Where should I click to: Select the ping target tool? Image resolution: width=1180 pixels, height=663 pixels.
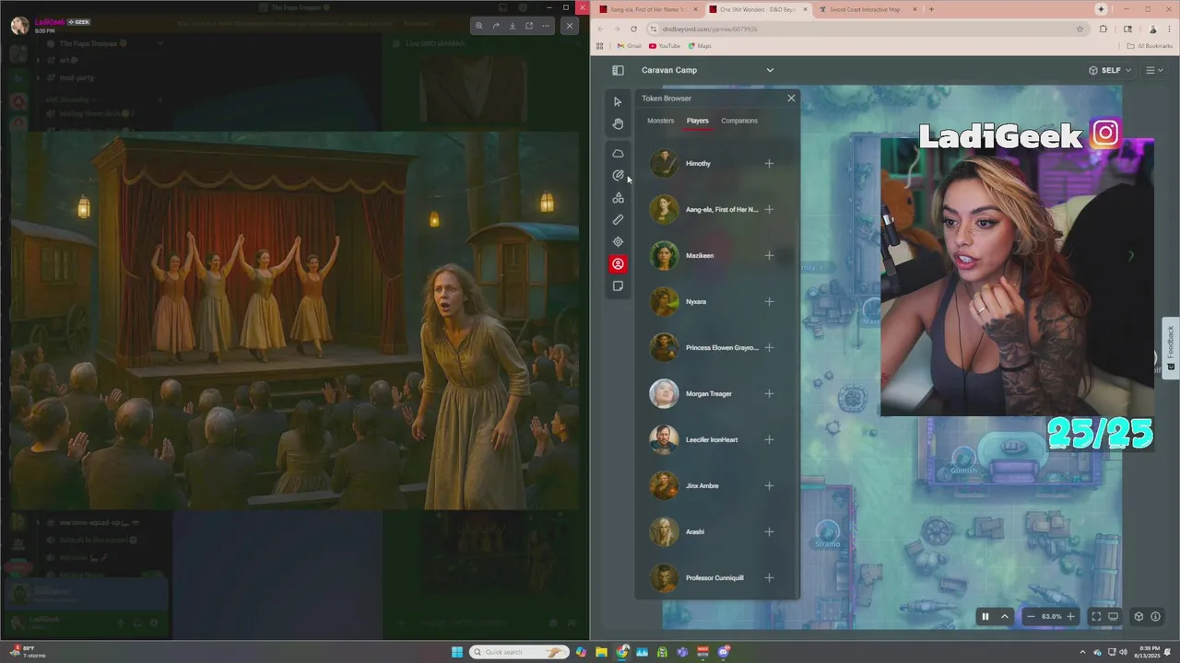pyautogui.click(x=618, y=241)
